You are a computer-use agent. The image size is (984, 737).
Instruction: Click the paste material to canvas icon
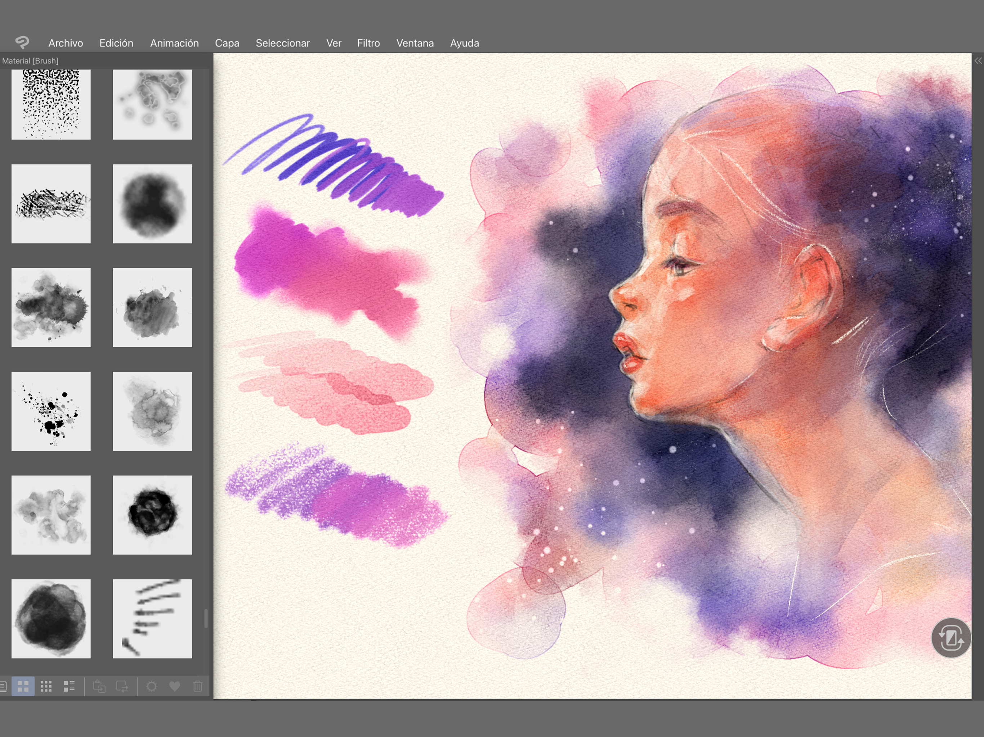tap(99, 686)
